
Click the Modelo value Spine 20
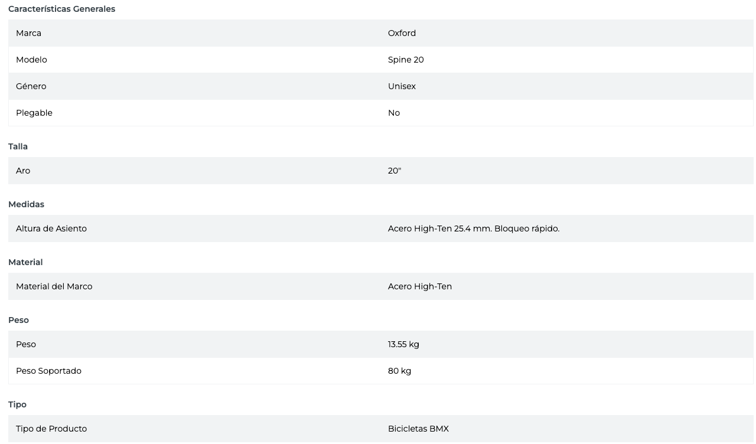(406, 60)
